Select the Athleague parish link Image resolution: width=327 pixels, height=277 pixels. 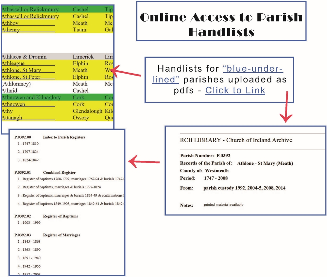[13, 63]
